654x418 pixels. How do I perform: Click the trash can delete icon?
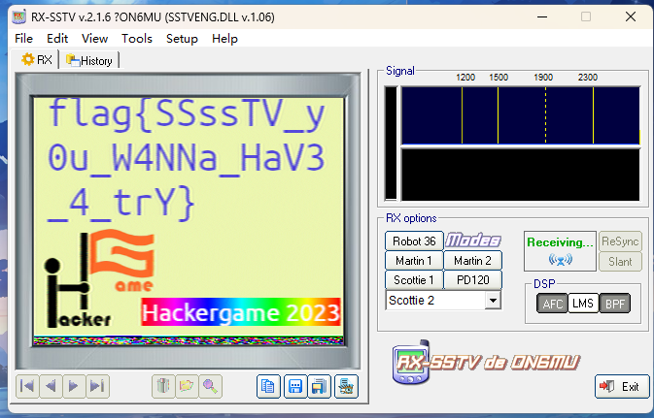click(163, 386)
